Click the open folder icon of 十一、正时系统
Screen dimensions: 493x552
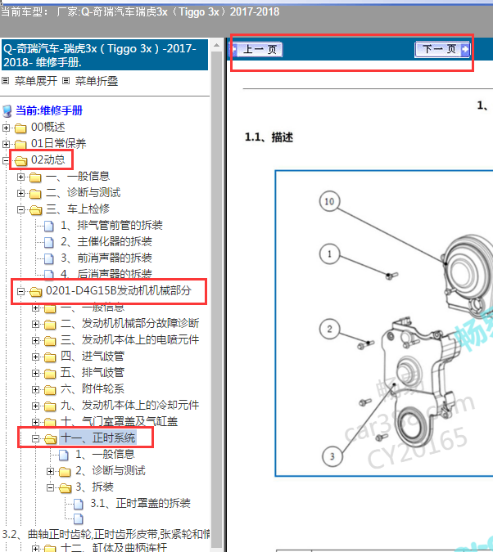pos(51,439)
